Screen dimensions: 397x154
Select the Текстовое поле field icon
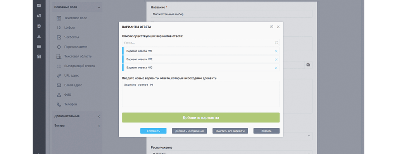(59, 18)
